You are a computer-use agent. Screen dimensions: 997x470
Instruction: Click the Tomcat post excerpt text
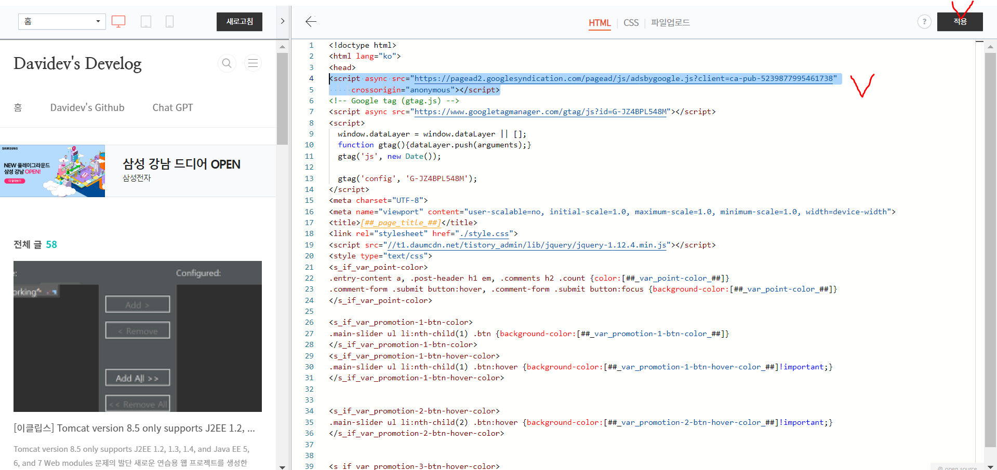pyautogui.click(x=131, y=456)
